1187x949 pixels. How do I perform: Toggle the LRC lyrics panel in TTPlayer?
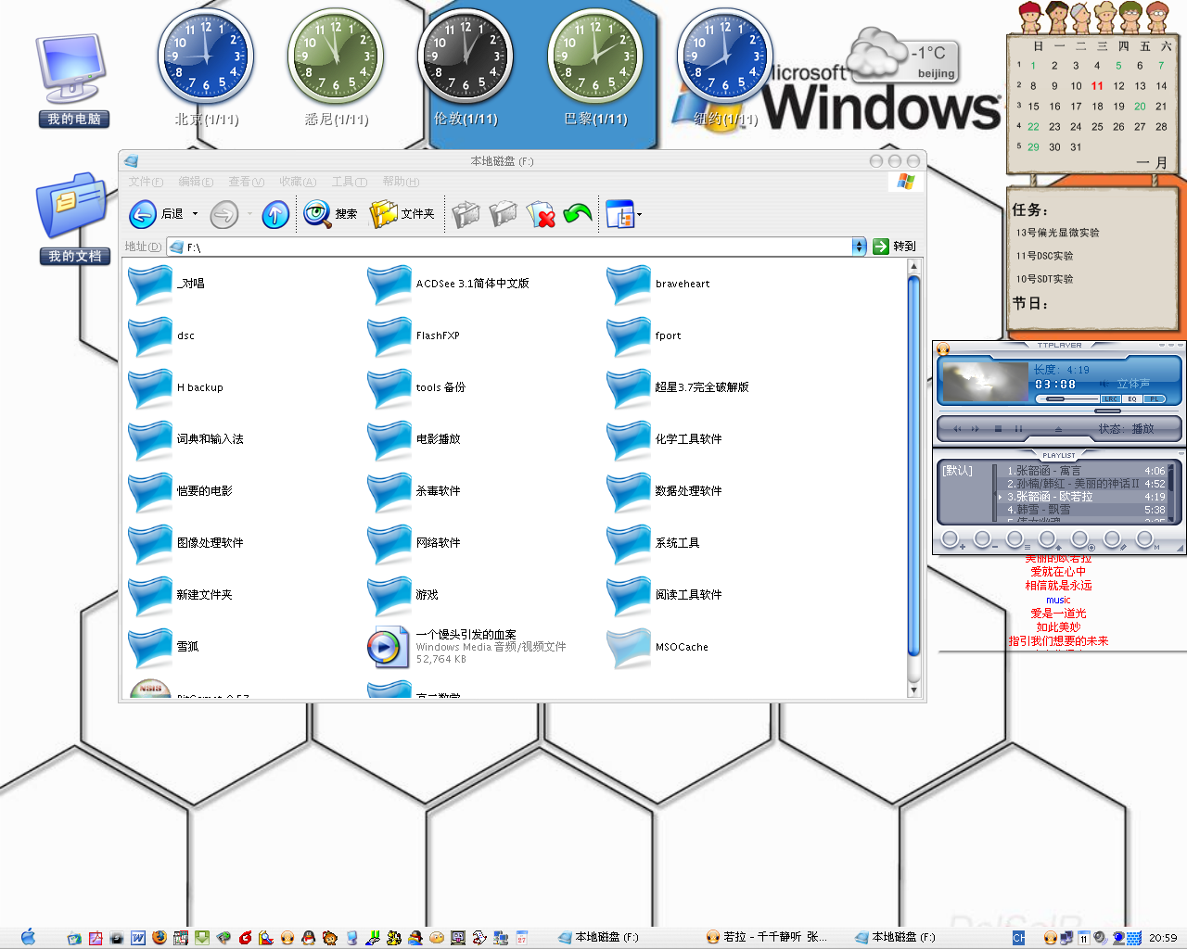1110,399
